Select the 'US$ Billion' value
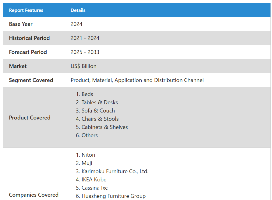The height and width of the screenshot is (200, 272). tap(83, 66)
